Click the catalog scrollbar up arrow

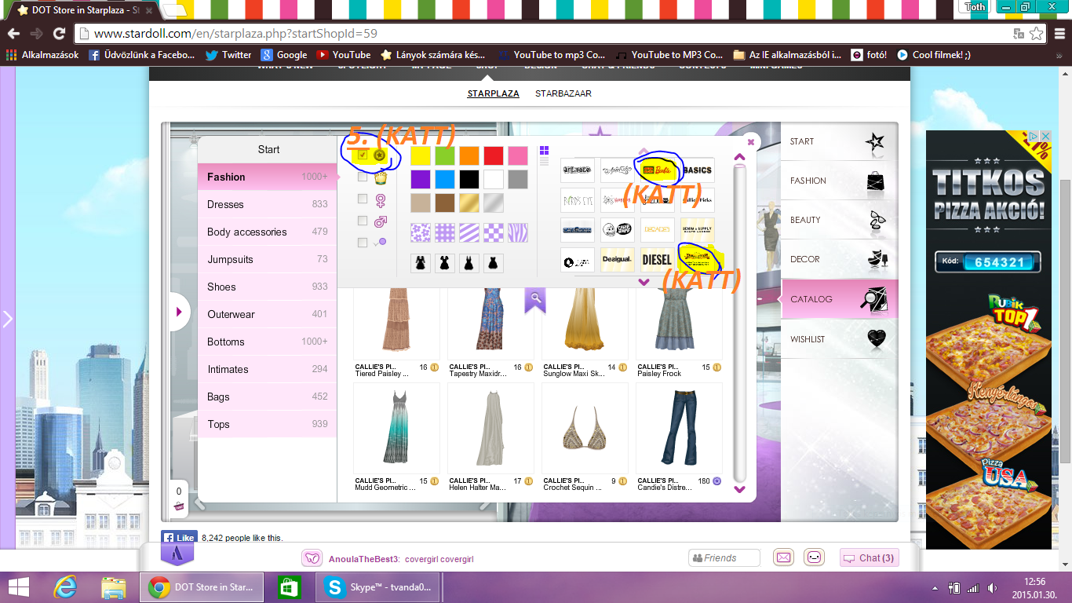(x=739, y=157)
